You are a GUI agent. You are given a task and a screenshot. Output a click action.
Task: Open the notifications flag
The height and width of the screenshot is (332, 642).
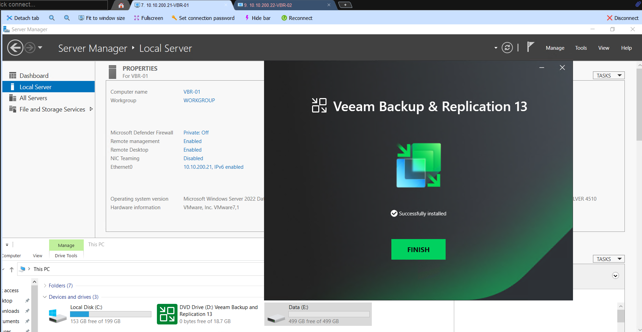point(530,47)
